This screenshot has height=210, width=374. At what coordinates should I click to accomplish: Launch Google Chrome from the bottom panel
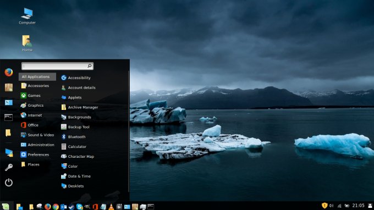pos(56,206)
